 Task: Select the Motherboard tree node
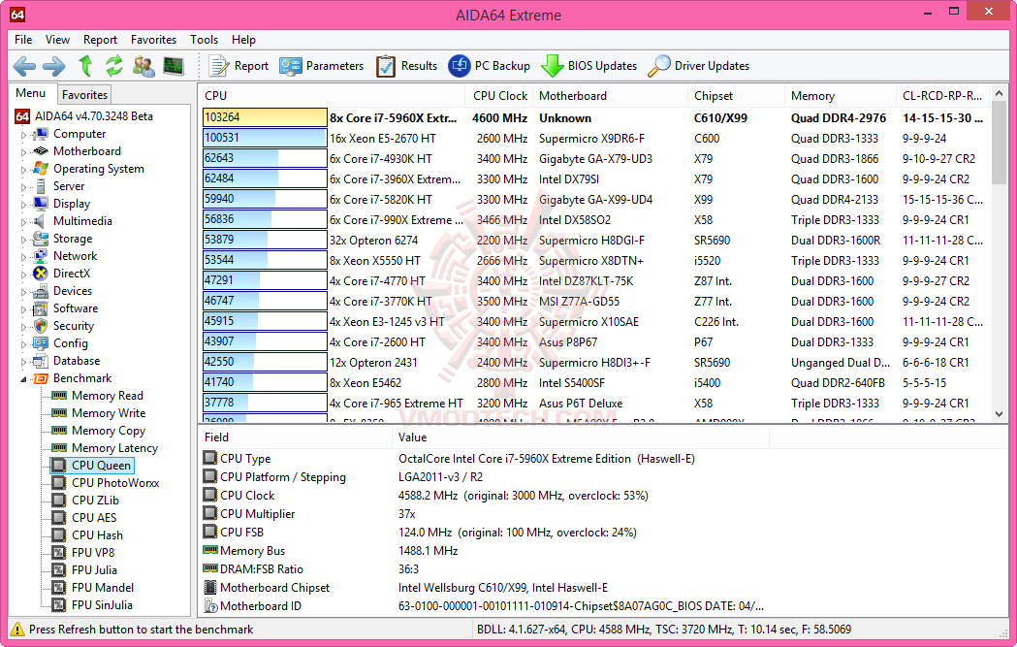point(87,151)
